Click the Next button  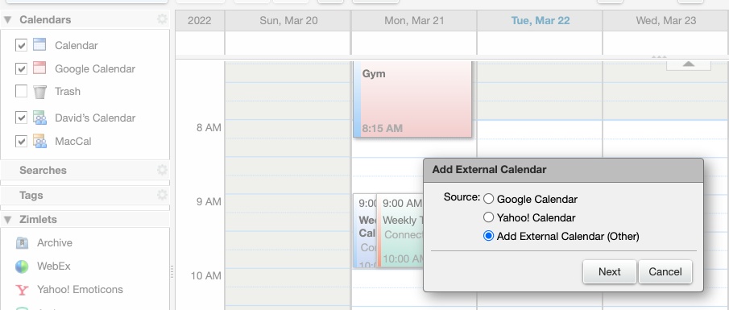[609, 271]
